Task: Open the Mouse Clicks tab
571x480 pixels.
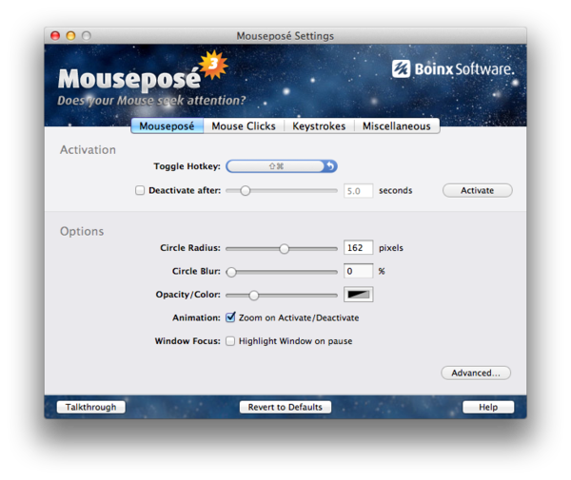Action: 244,126
